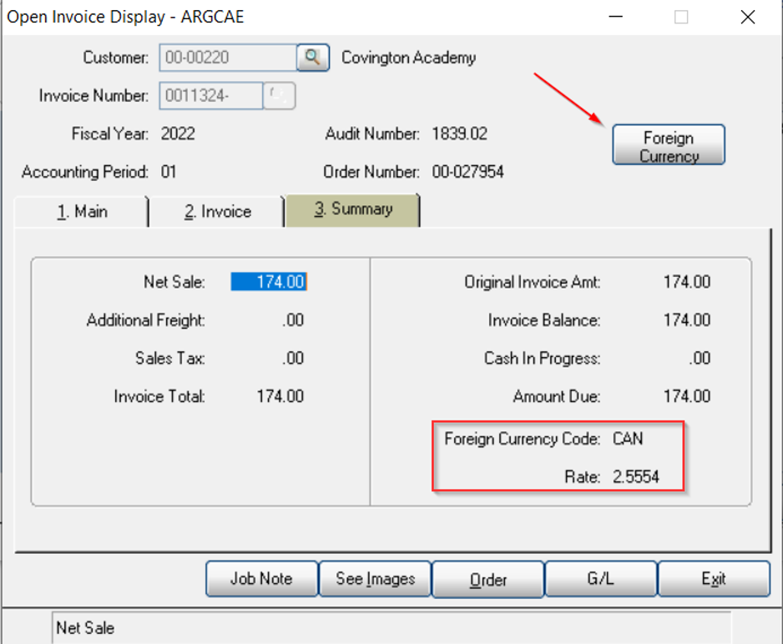
Task: Click the Invoice Balance value
Action: (x=687, y=319)
